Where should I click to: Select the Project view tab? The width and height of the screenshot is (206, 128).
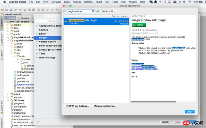tap(10, 18)
